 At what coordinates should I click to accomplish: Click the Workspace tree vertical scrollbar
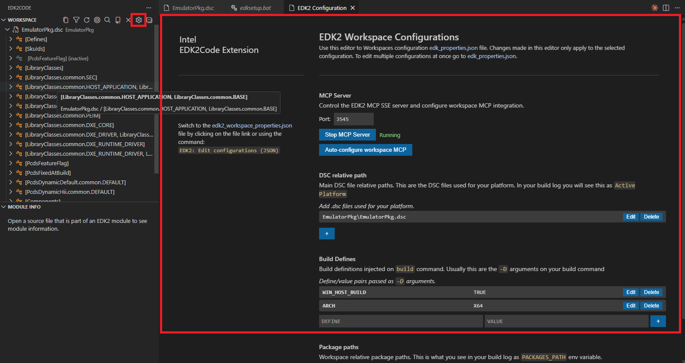tap(157, 100)
